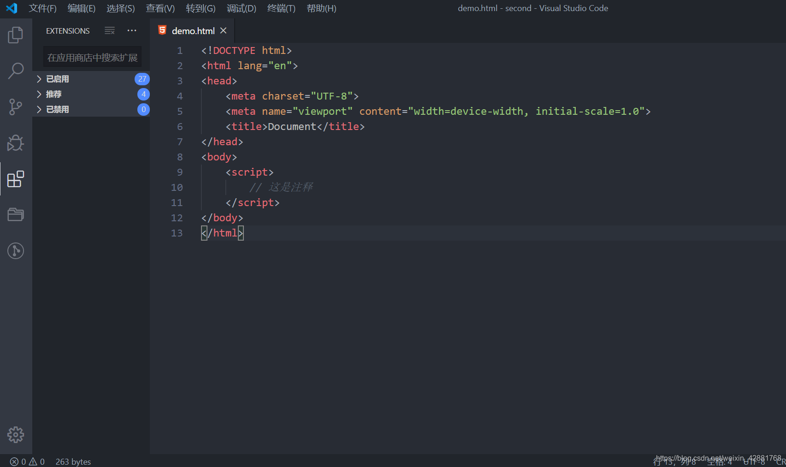This screenshot has width=786, height=467.
Task: Open the 终端(T) menu
Action: (281, 8)
